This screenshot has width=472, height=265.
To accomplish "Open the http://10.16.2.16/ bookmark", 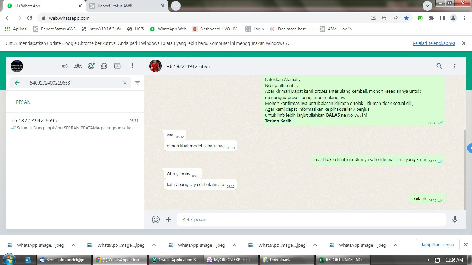I will point(101,29).
